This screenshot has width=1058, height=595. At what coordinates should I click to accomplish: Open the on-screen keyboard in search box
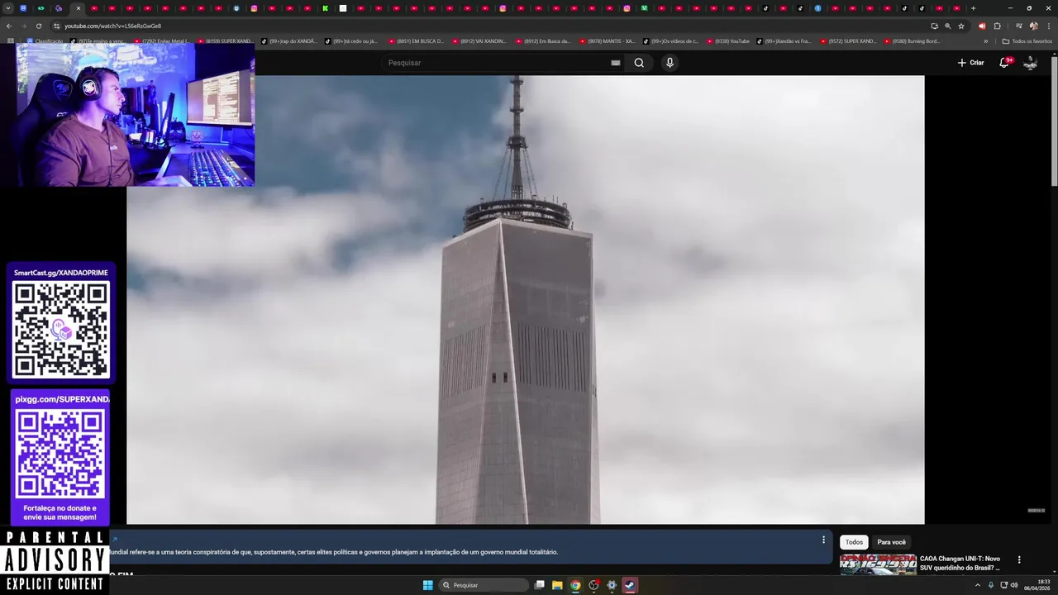[x=615, y=63]
